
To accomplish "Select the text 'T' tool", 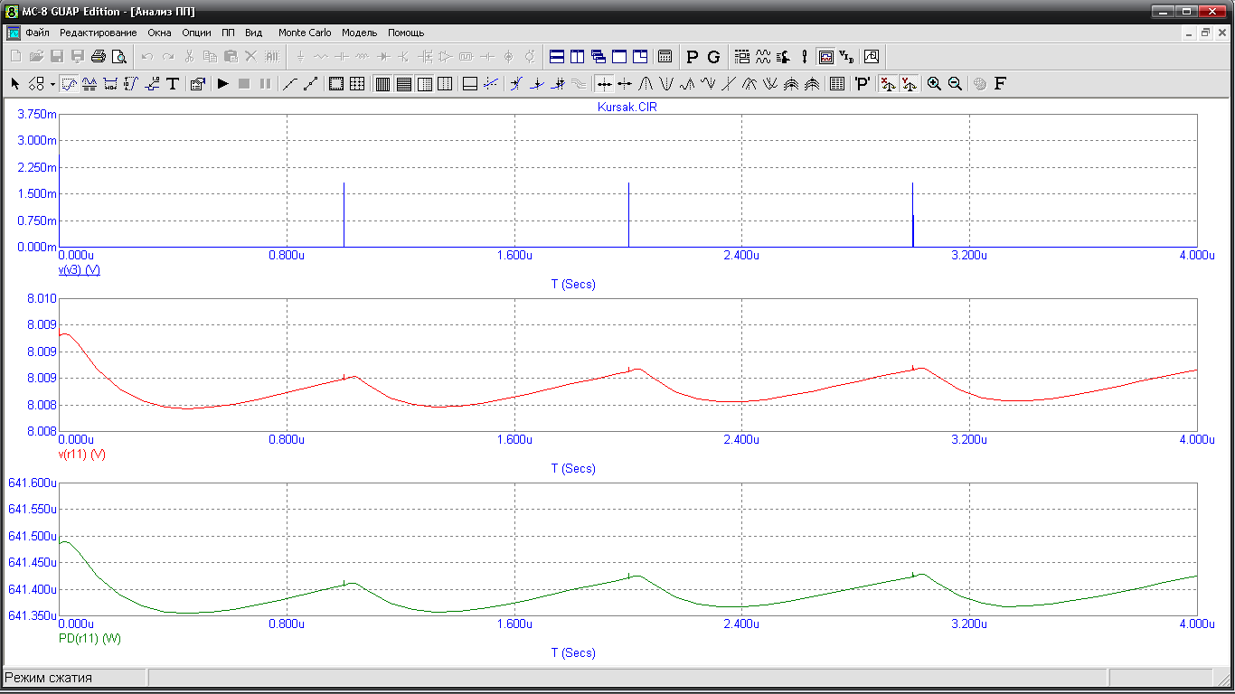I will (173, 83).
